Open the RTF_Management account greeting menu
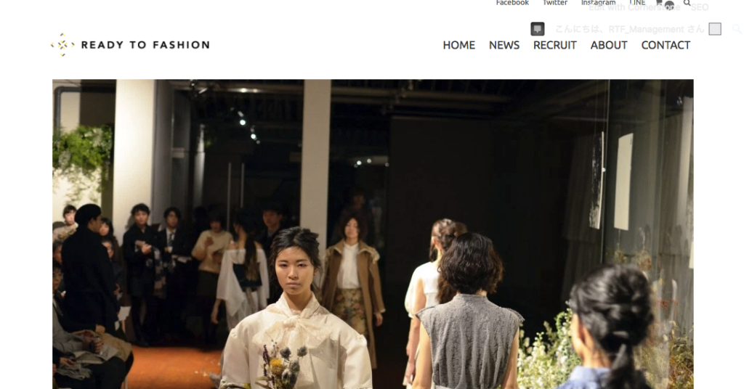The height and width of the screenshot is (389, 744). 630,29
